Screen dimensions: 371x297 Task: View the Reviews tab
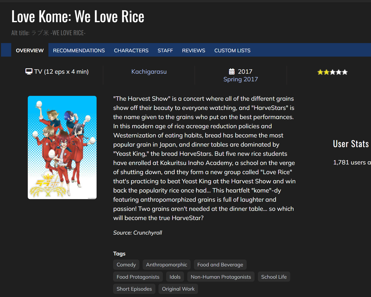193,50
